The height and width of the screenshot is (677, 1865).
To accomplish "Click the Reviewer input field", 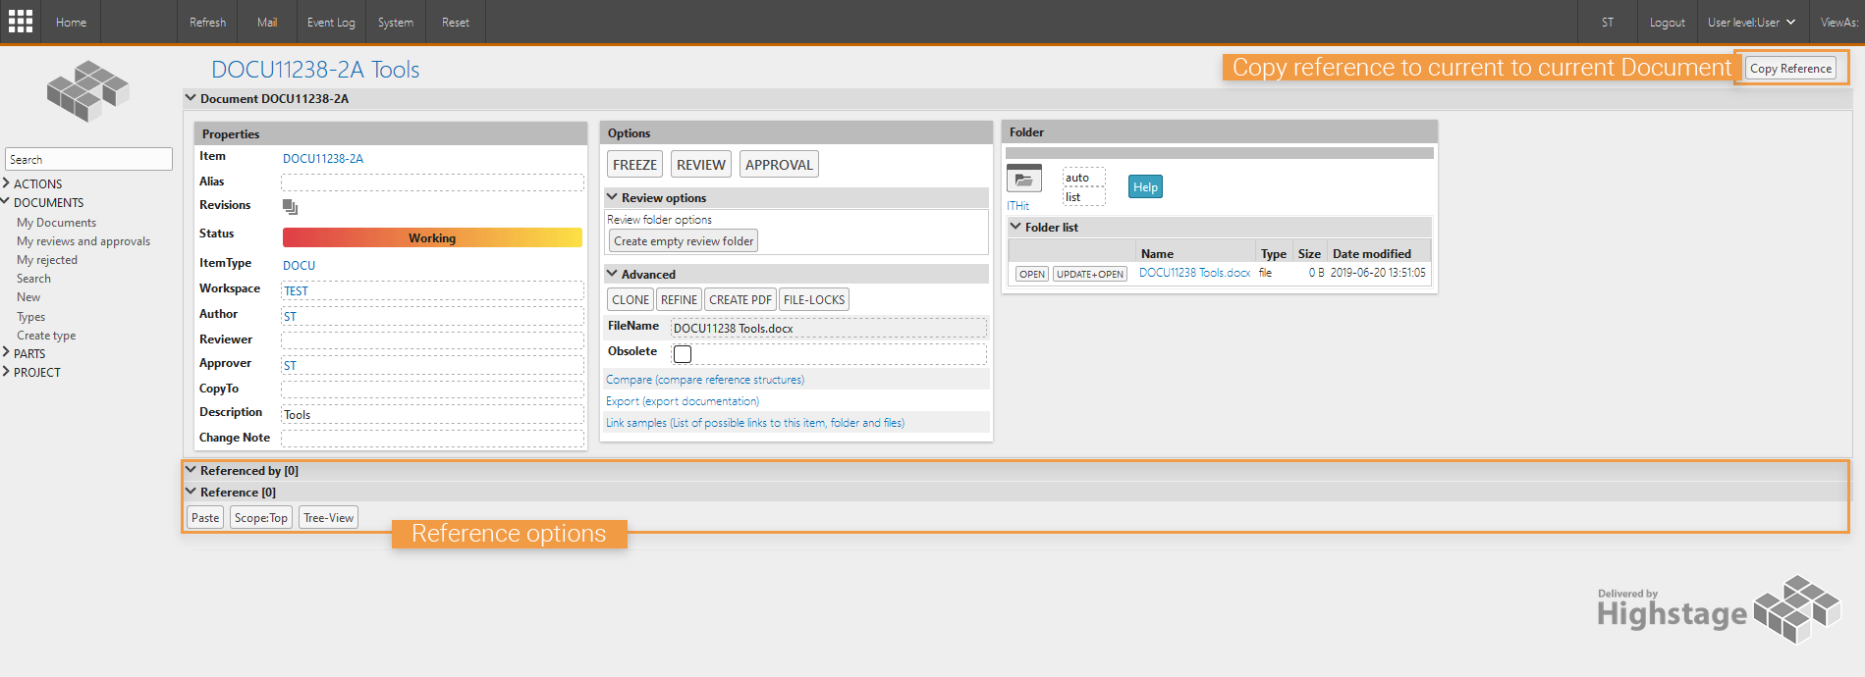I will click(432, 339).
